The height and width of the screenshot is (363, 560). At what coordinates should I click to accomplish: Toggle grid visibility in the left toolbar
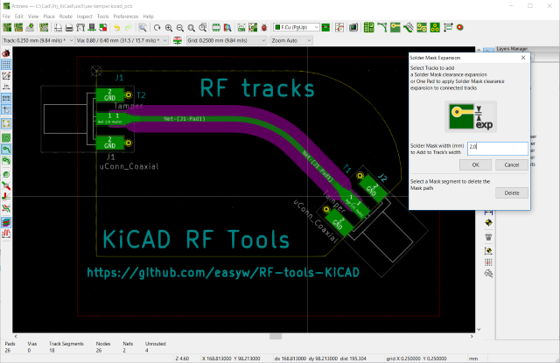pos(8,65)
